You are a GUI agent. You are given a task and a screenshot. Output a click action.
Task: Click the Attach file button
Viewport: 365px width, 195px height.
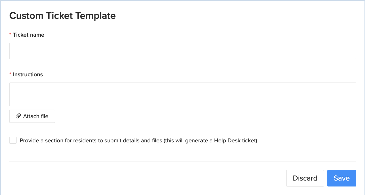[32, 116]
